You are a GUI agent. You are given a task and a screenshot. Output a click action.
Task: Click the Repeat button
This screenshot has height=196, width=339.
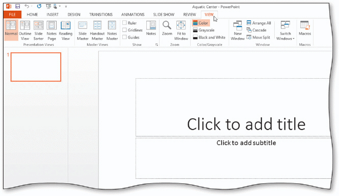click(39, 6)
